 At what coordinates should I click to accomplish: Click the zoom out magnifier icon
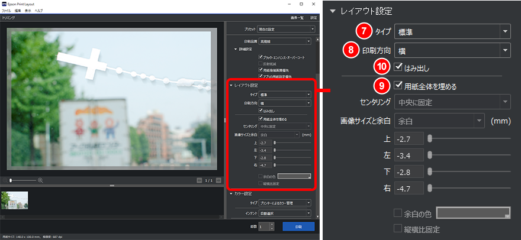coord(7,180)
